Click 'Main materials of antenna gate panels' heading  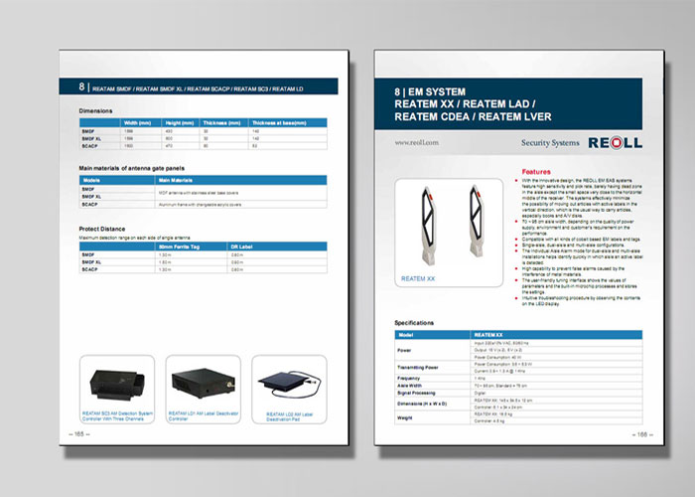tap(132, 168)
